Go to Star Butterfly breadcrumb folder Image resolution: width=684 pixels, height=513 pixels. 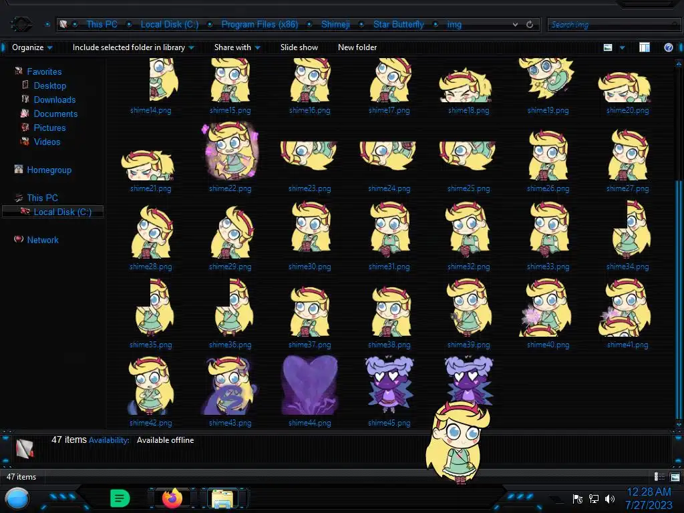click(x=398, y=25)
